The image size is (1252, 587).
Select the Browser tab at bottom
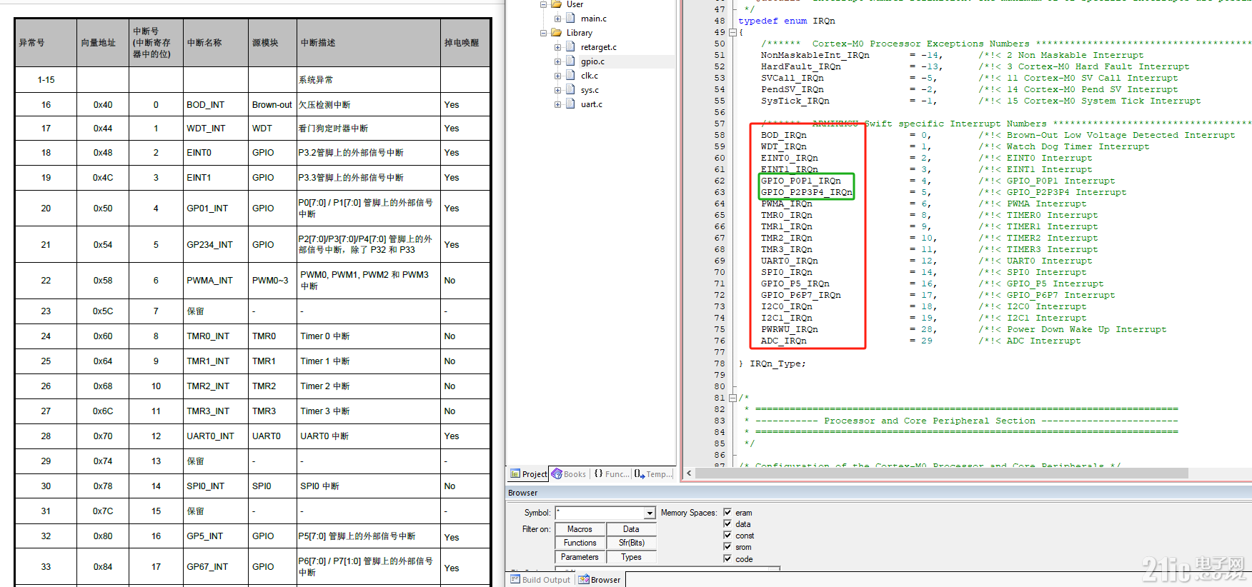[x=600, y=580]
